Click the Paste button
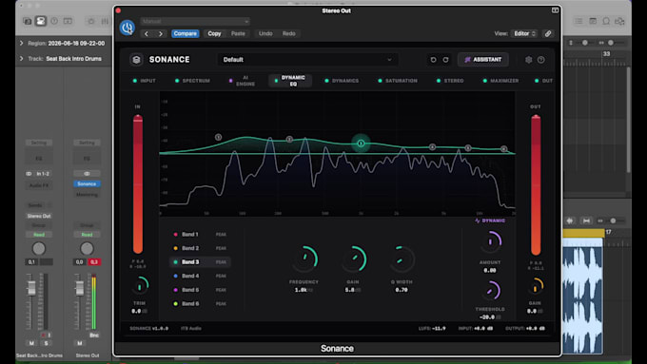Image resolution: width=647 pixels, height=364 pixels. pos(238,34)
